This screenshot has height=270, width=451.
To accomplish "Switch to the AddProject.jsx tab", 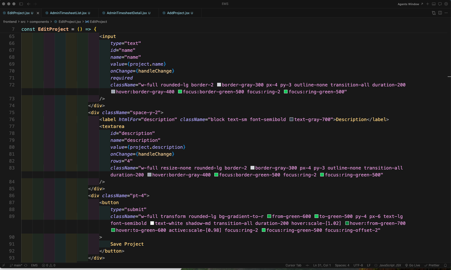I will point(178,13).
